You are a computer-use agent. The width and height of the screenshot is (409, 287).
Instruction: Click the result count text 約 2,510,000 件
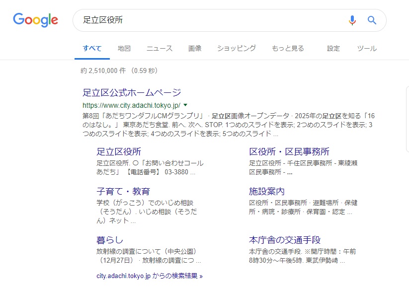[x=103, y=71]
